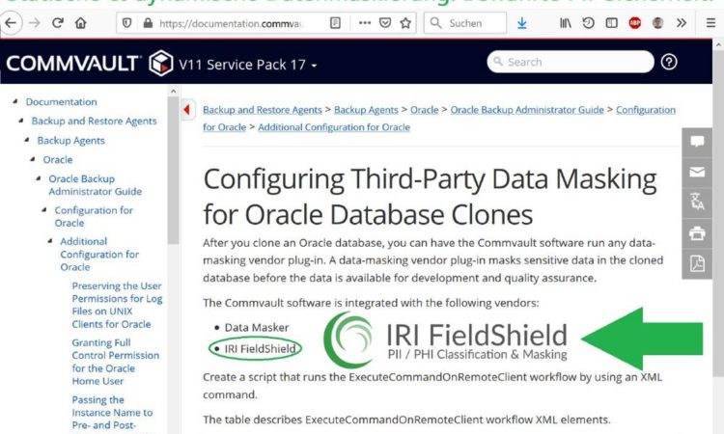724x434 pixels.
Task: Click the Commvault documentation Search box
Action: click(x=571, y=62)
